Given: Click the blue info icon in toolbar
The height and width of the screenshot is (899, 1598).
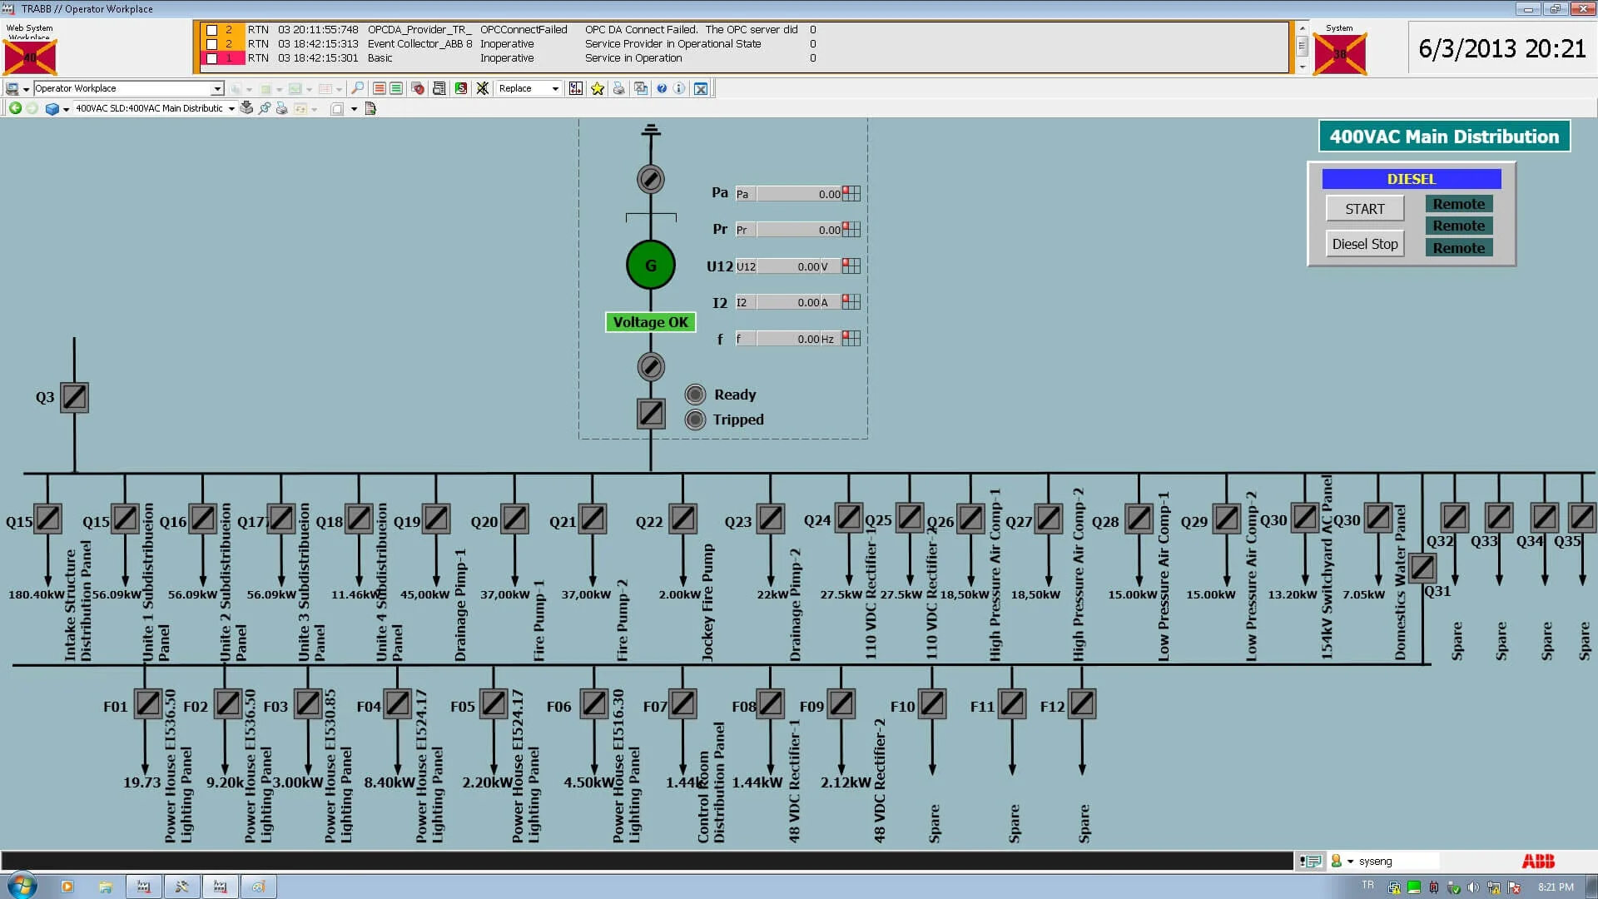Looking at the screenshot, I should point(679,88).
